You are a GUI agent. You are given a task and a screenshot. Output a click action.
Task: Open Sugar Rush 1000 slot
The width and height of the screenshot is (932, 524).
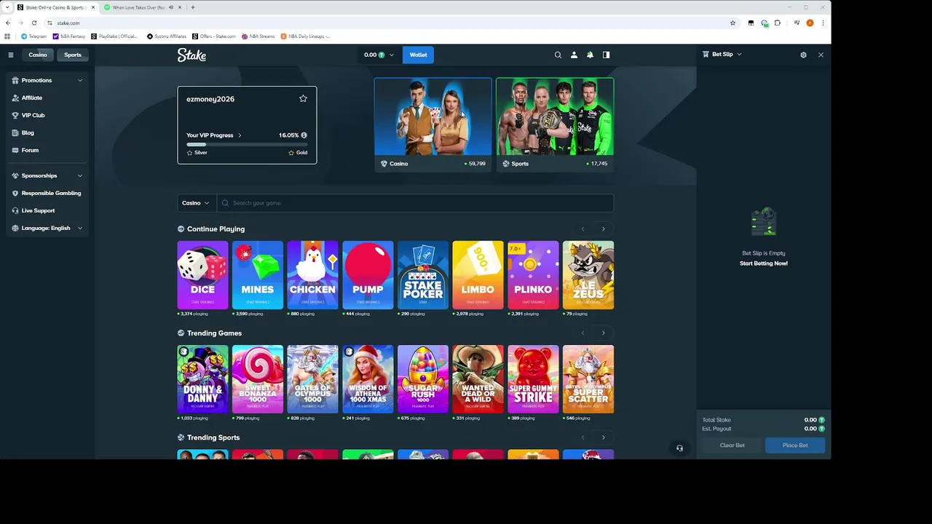(x=423, y=379)
